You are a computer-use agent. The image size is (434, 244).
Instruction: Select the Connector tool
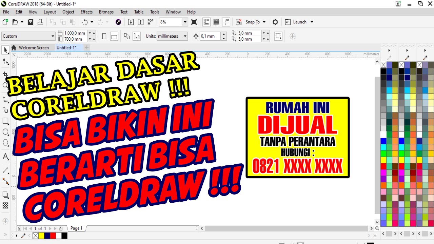(x=5, y=181)
